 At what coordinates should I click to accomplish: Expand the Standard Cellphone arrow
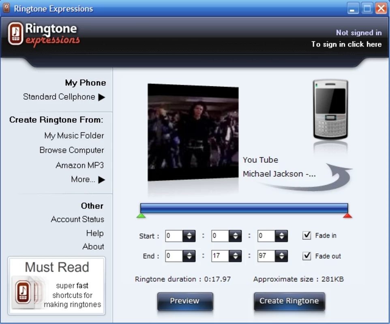101,97
